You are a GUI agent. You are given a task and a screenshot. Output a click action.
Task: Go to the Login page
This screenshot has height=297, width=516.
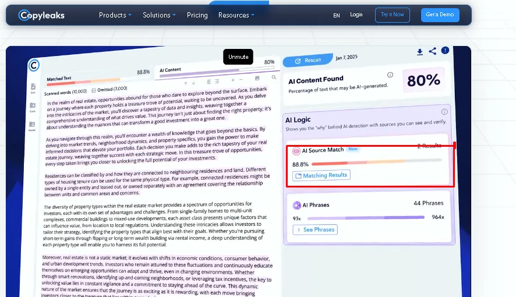tap(356, 15)
